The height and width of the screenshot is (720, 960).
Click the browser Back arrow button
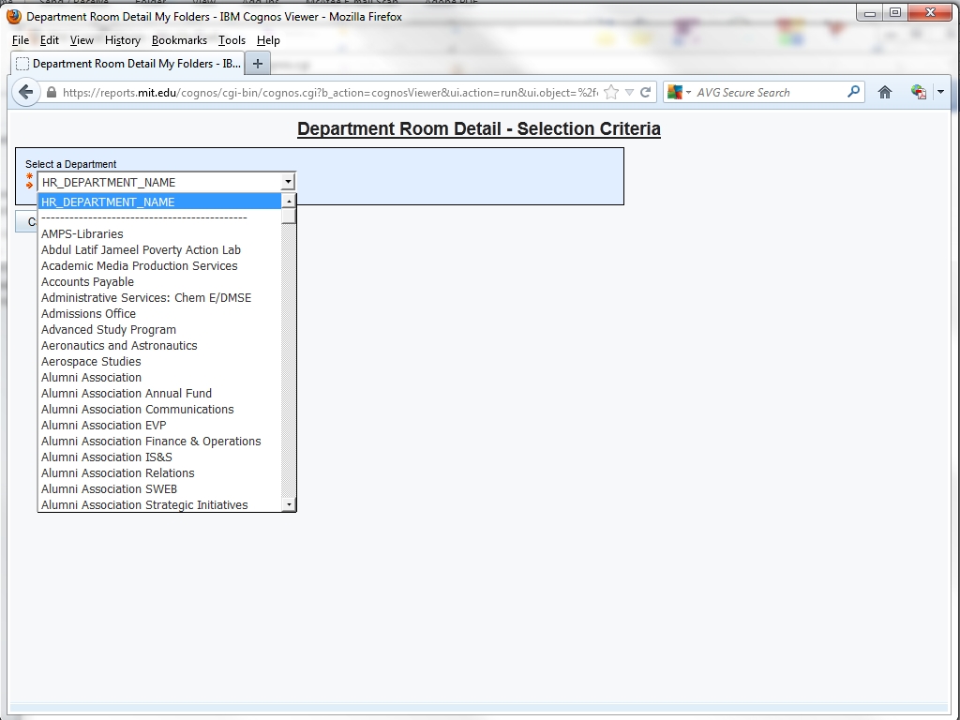(26, 92)
